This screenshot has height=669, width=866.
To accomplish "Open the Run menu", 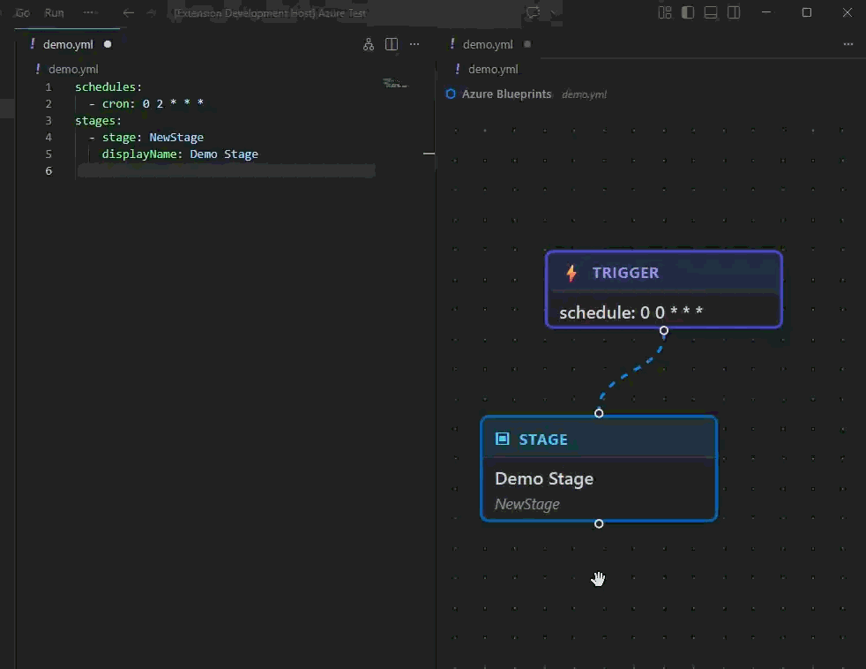I will [x=54, y=12].
